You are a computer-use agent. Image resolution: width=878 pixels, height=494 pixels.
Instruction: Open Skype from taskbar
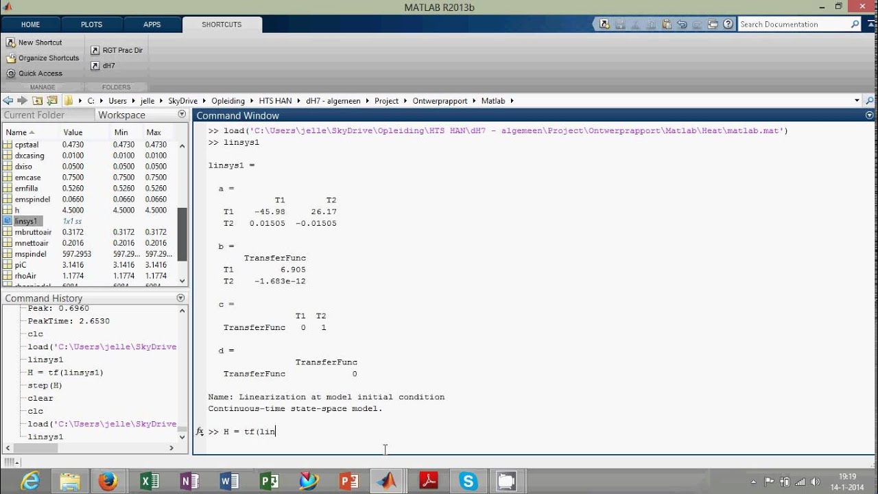(x=468, y=481)
